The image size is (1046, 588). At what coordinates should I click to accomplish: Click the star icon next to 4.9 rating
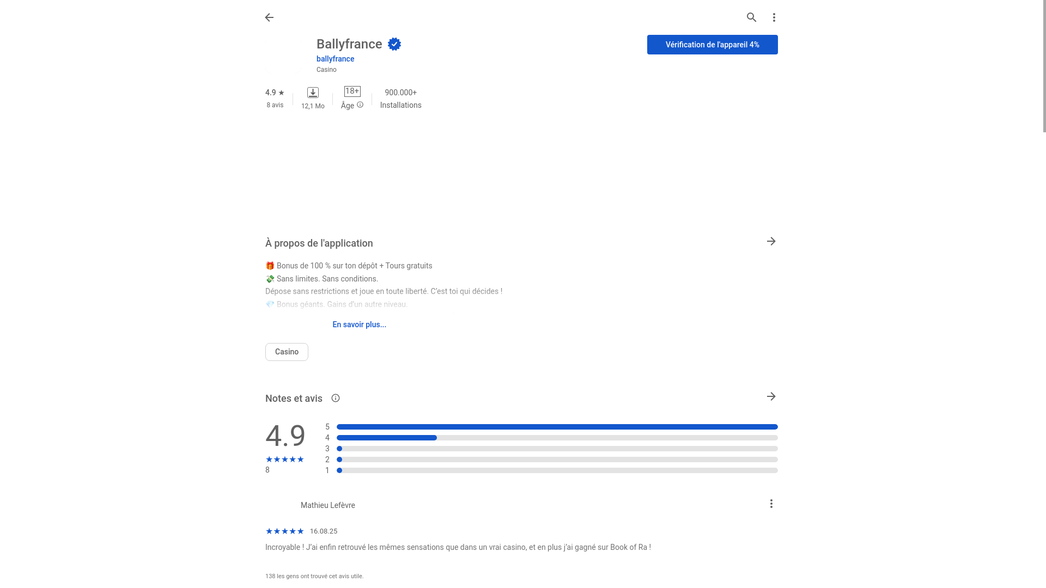[281, 93]
